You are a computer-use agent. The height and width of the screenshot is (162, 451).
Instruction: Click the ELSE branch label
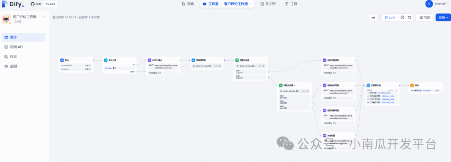tap(133, 72)
